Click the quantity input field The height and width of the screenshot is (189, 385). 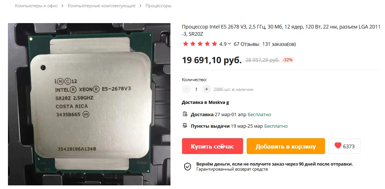[196, 89]
